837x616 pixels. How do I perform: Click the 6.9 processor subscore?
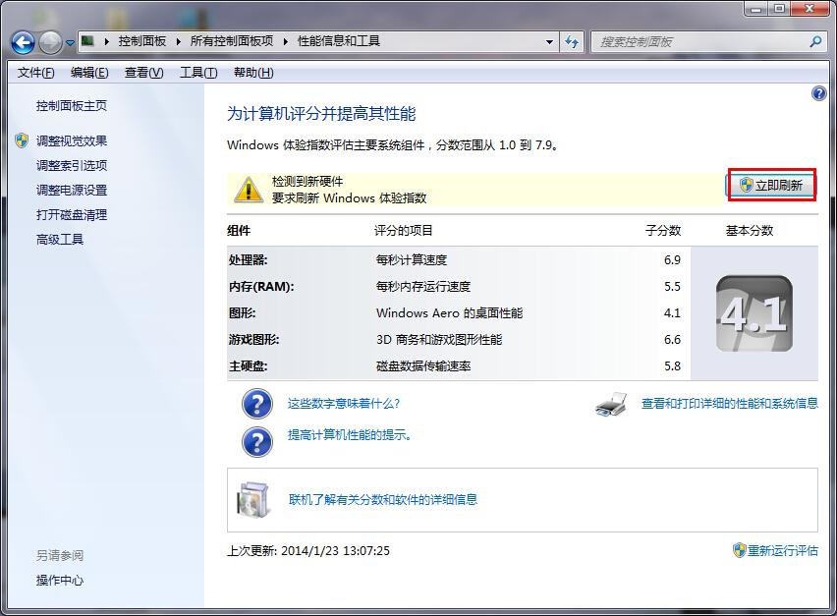(x=672, y=260)
